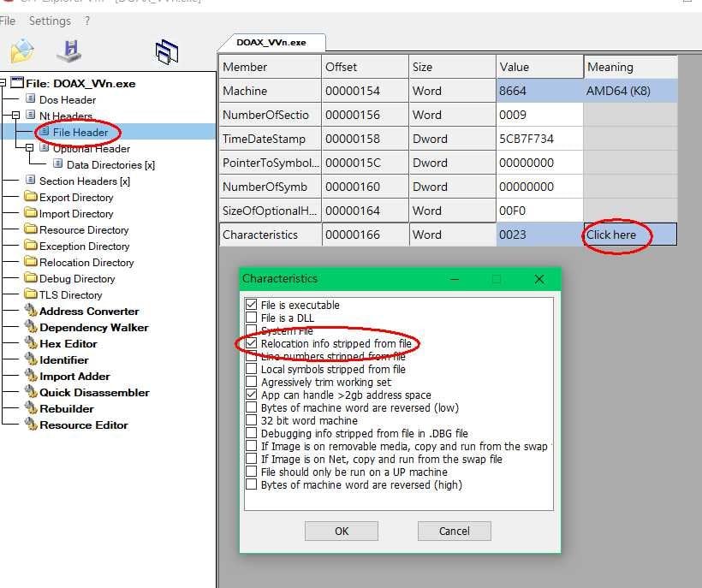Select the TimeDateStamp value 5CB7F734
This screenshot has width=702, height=588.
pyautogui.click(x=539, y=139)
